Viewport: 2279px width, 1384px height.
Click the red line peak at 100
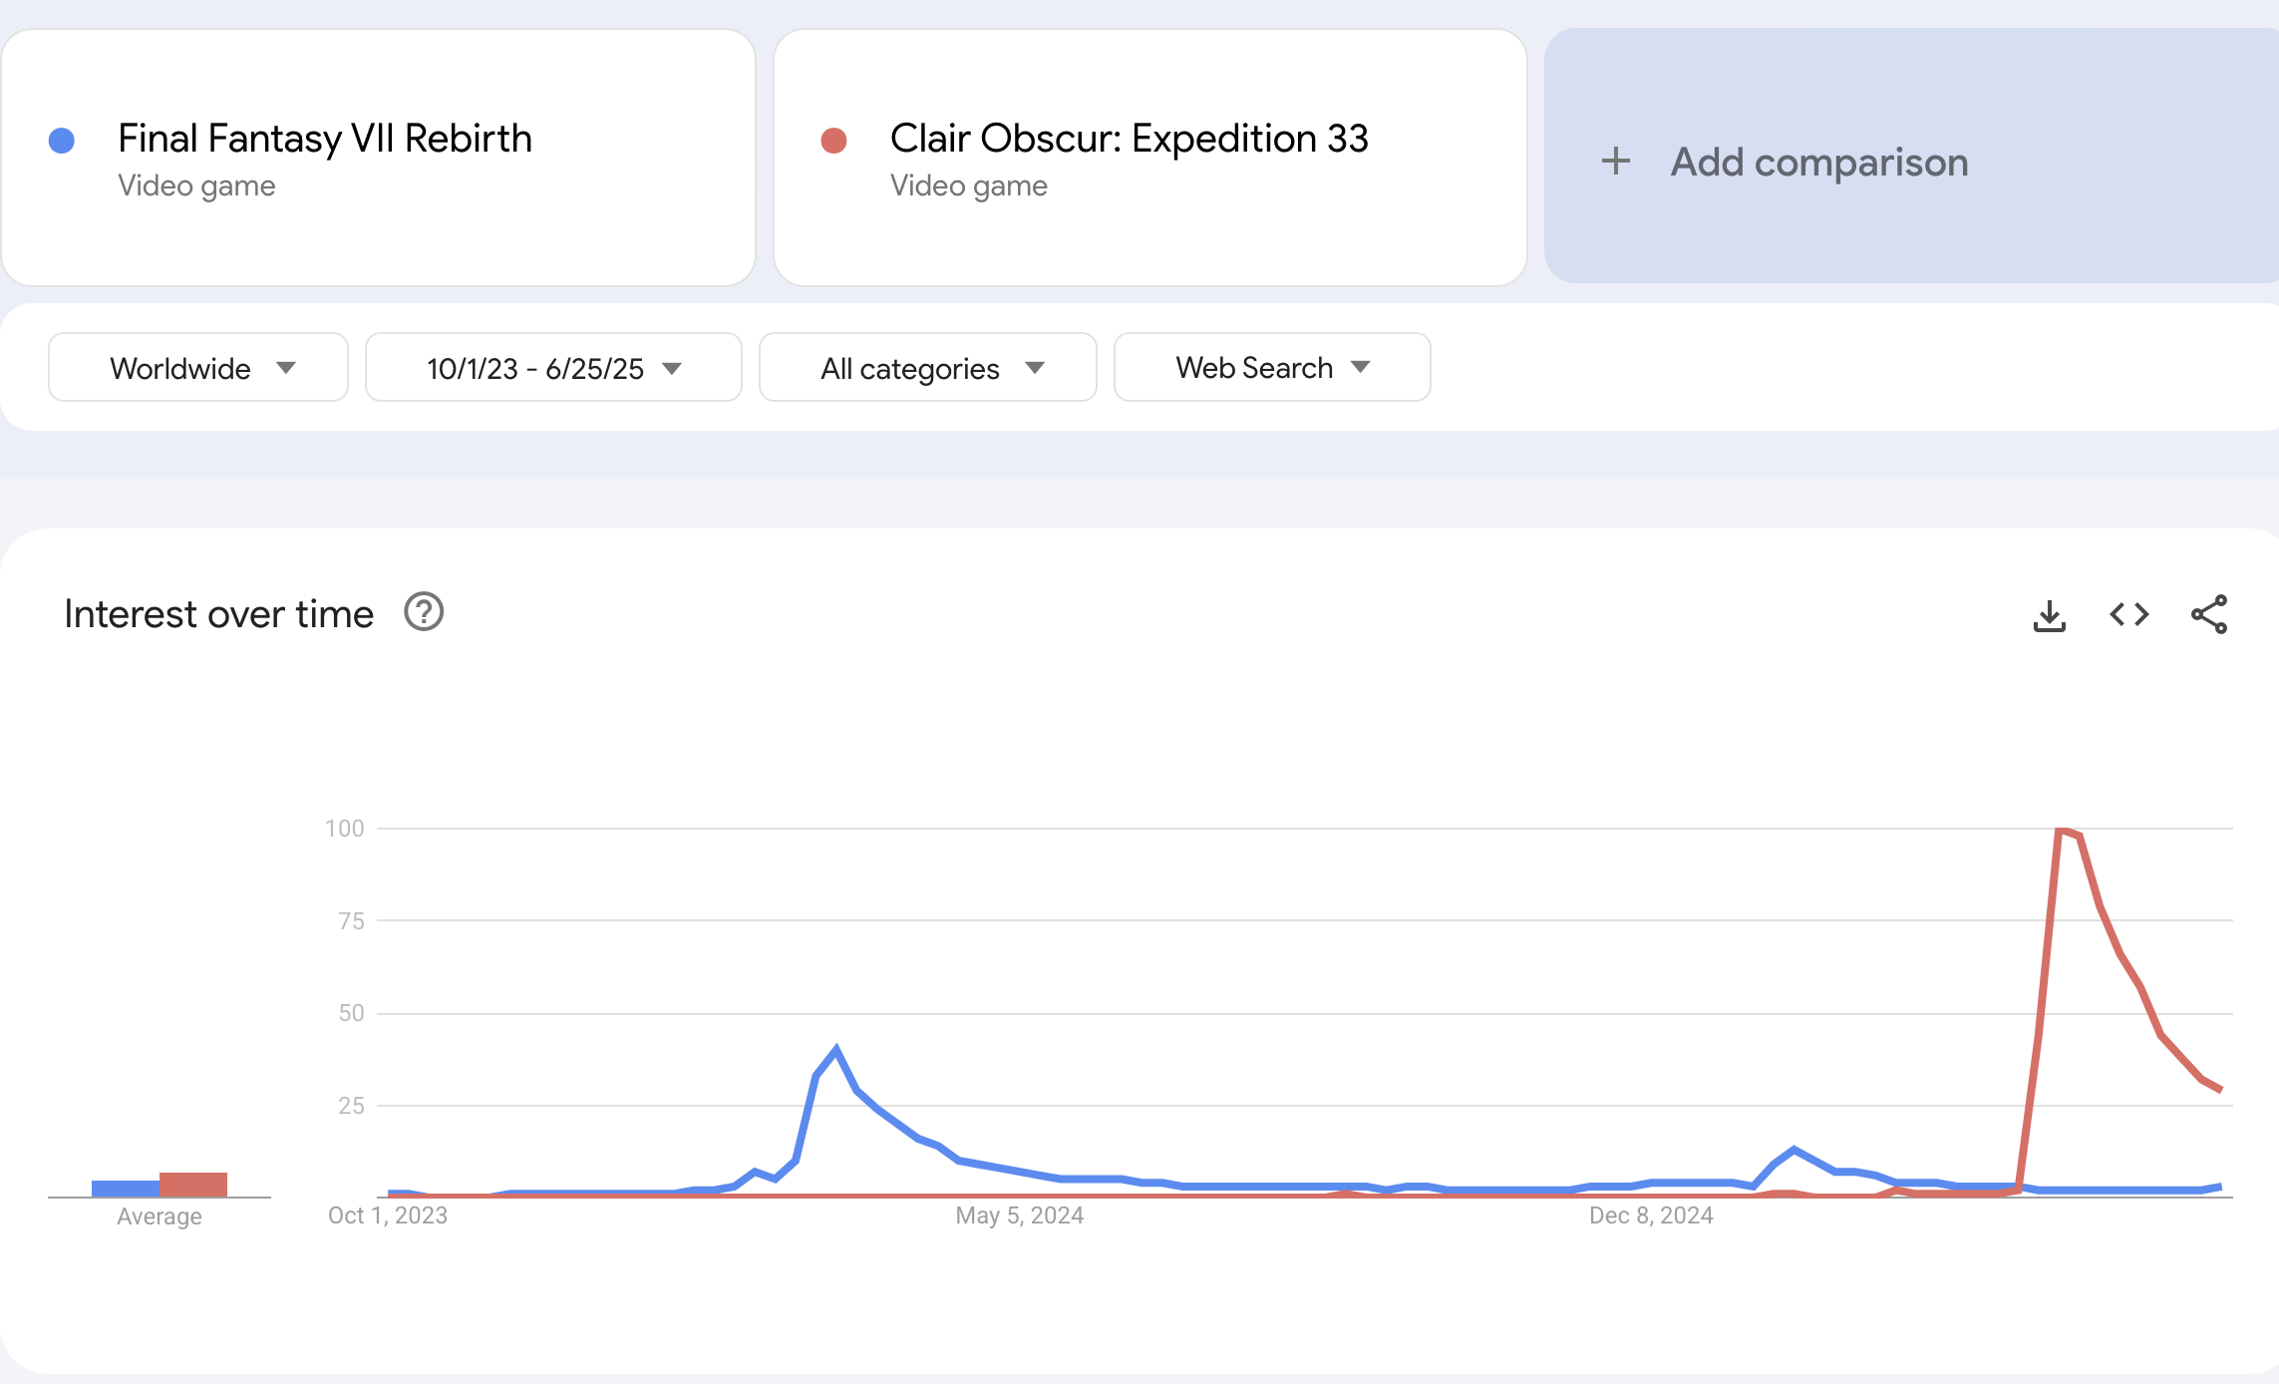pos(2061,830)
